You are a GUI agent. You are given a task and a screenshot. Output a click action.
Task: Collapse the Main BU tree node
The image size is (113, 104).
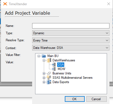click(39, 56)
